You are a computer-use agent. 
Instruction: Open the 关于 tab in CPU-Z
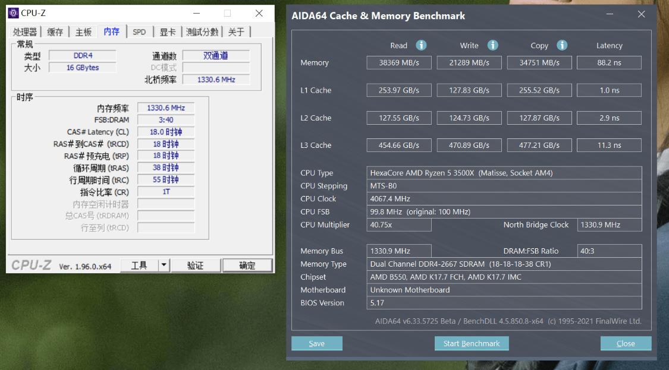[236, 32]
